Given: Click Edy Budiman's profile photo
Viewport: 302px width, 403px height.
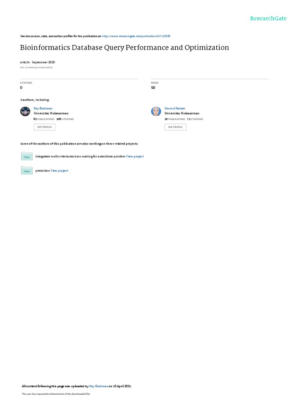Looking at the screenshot, I should (x=25, y=111).
